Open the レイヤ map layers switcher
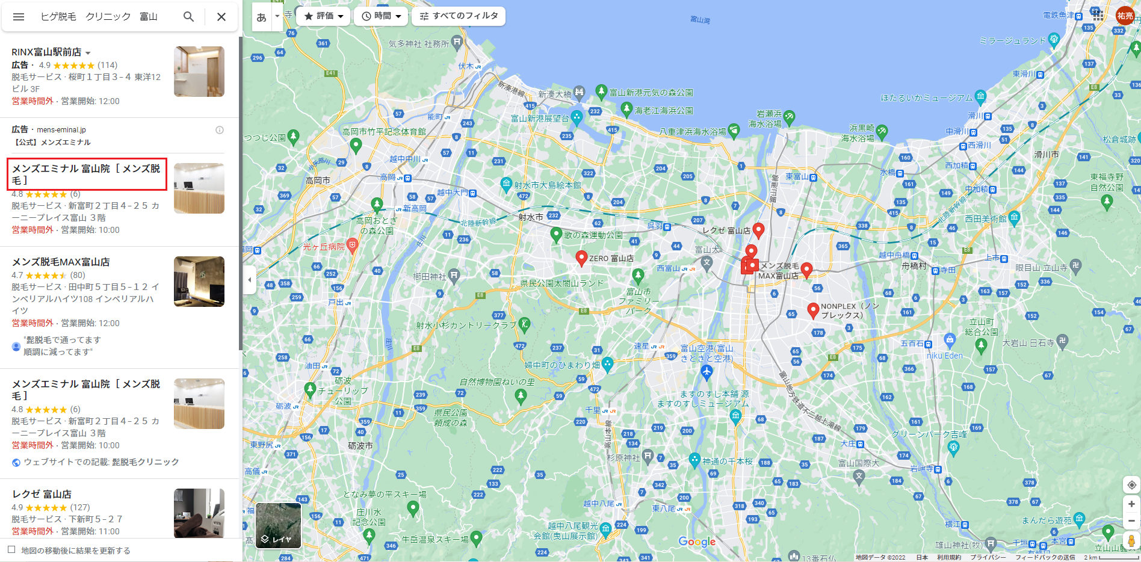The width and height of the screenshot is (1141, 562). click(x=279, y=525)
